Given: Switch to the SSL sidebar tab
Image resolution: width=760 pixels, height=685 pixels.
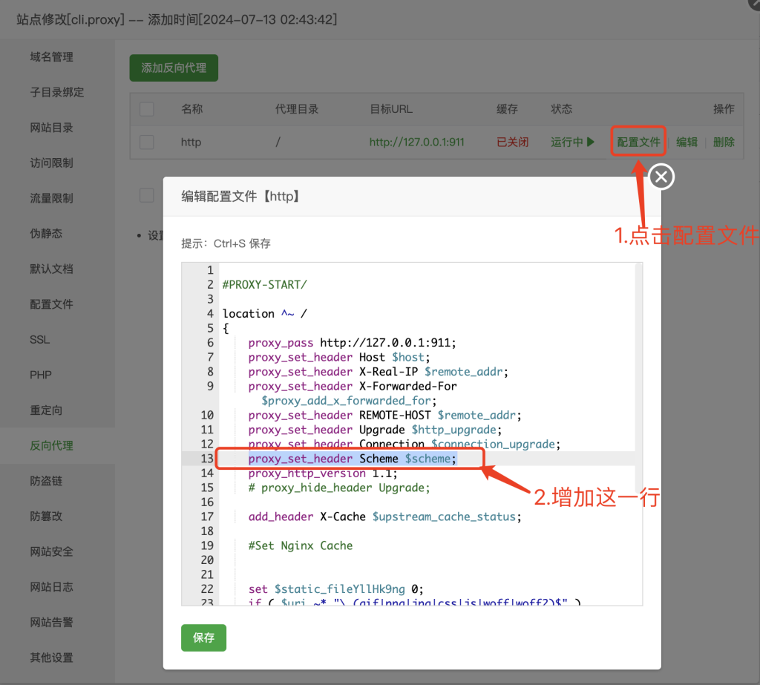Looking at the screenshot, I should tap(40, 339).
